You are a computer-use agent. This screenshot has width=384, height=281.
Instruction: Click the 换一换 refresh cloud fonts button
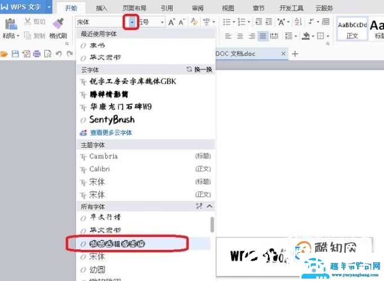point(199,69)
